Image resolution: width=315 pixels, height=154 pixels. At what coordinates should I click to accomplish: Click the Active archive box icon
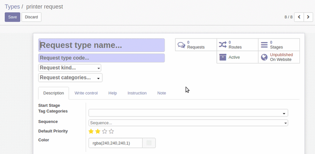click(x=223, y=57)
